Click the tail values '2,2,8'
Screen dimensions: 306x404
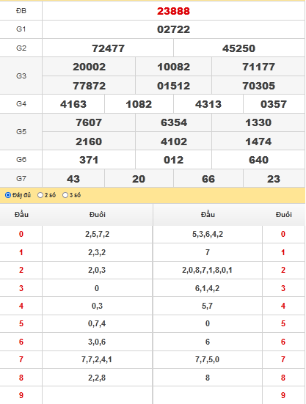tap(97, 378)
